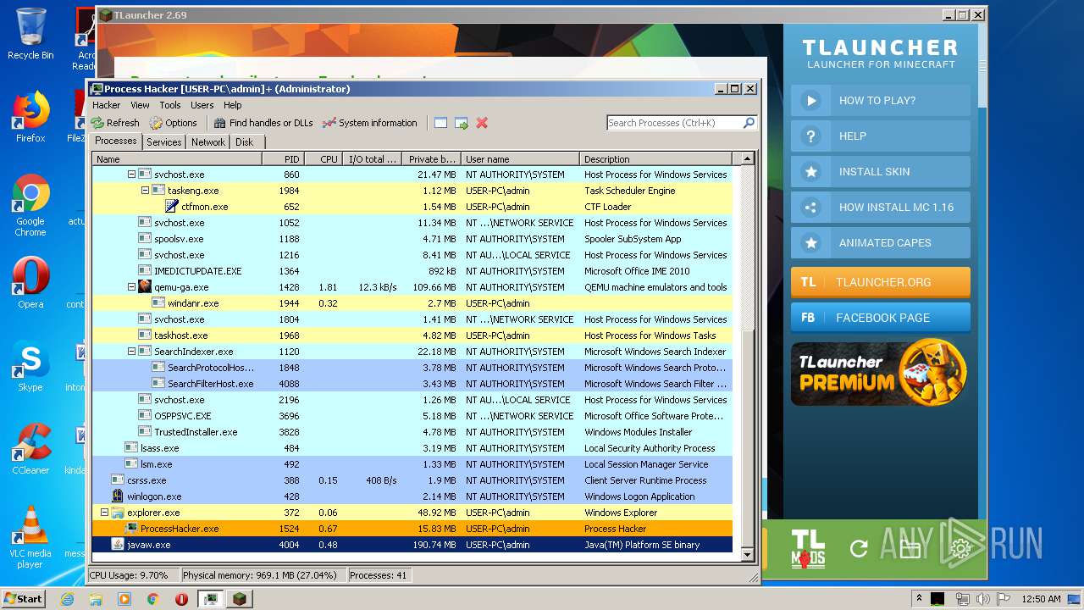This screenshot has width=1084, height=610.
Task: Open Internet Explorer from taskbar
Action: click(x=68, y=599)
